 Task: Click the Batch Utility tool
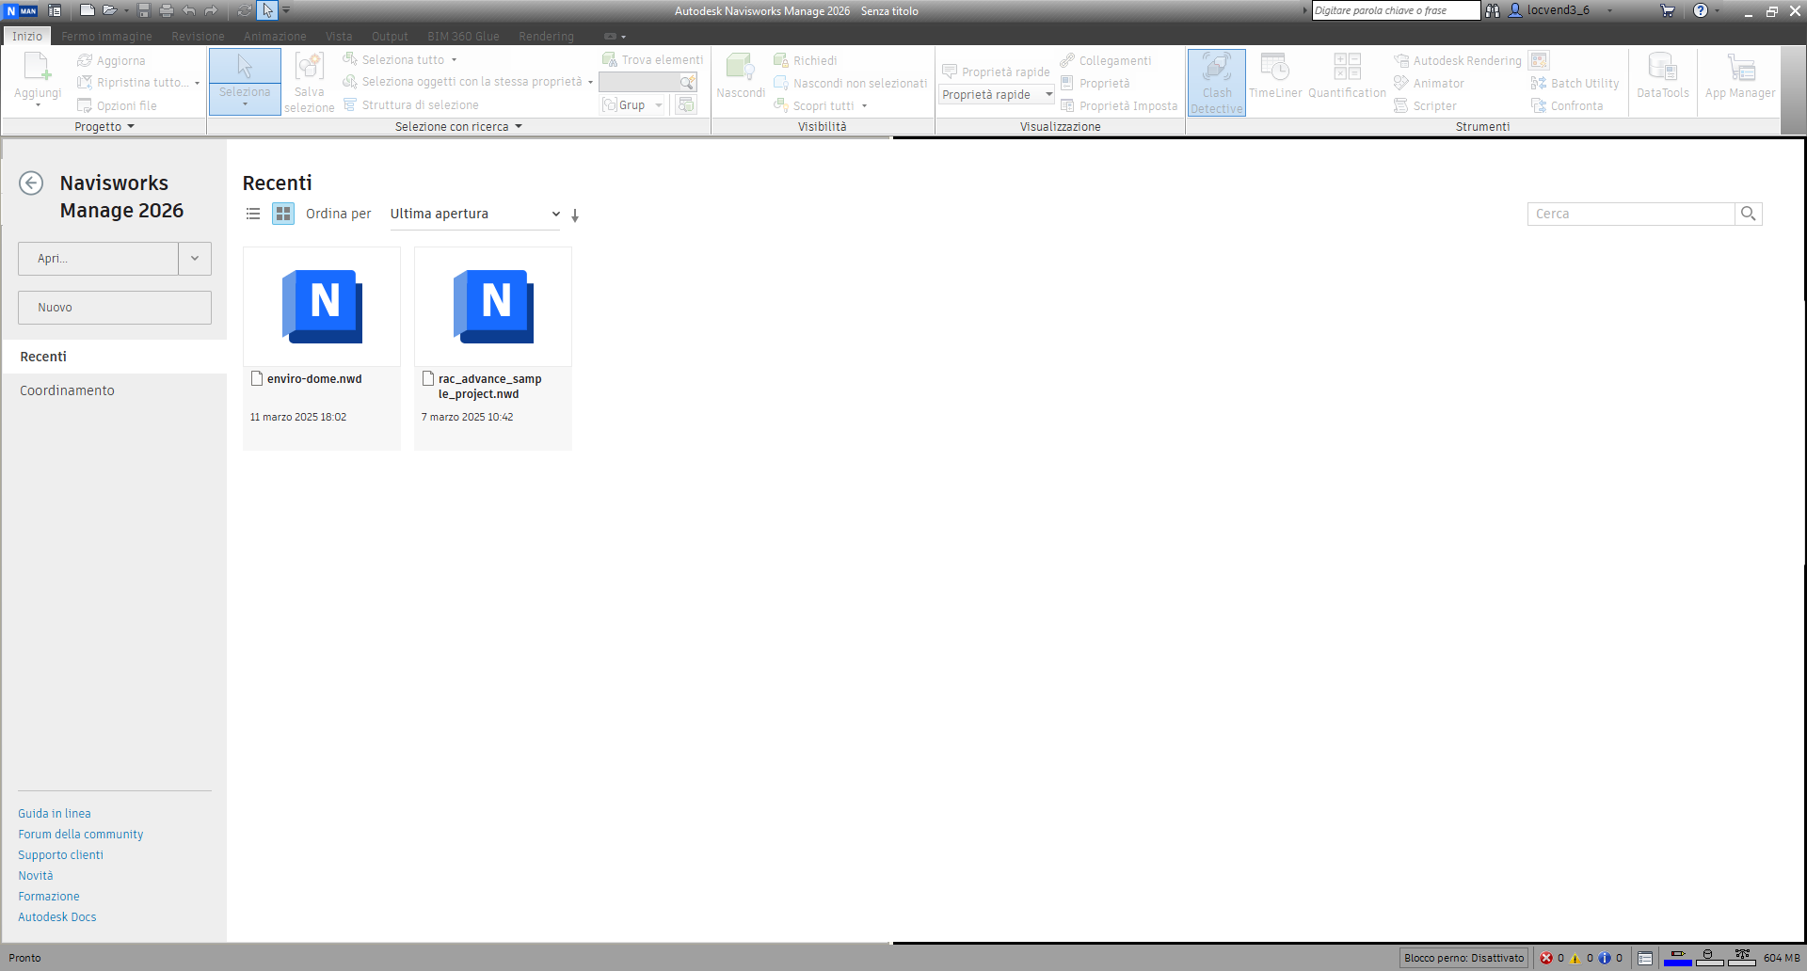pos(1575,83)
